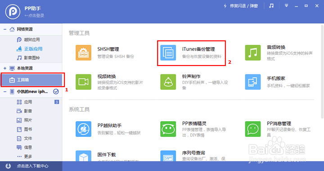Open the PP消息管理 chat icon

coord(253,129)
